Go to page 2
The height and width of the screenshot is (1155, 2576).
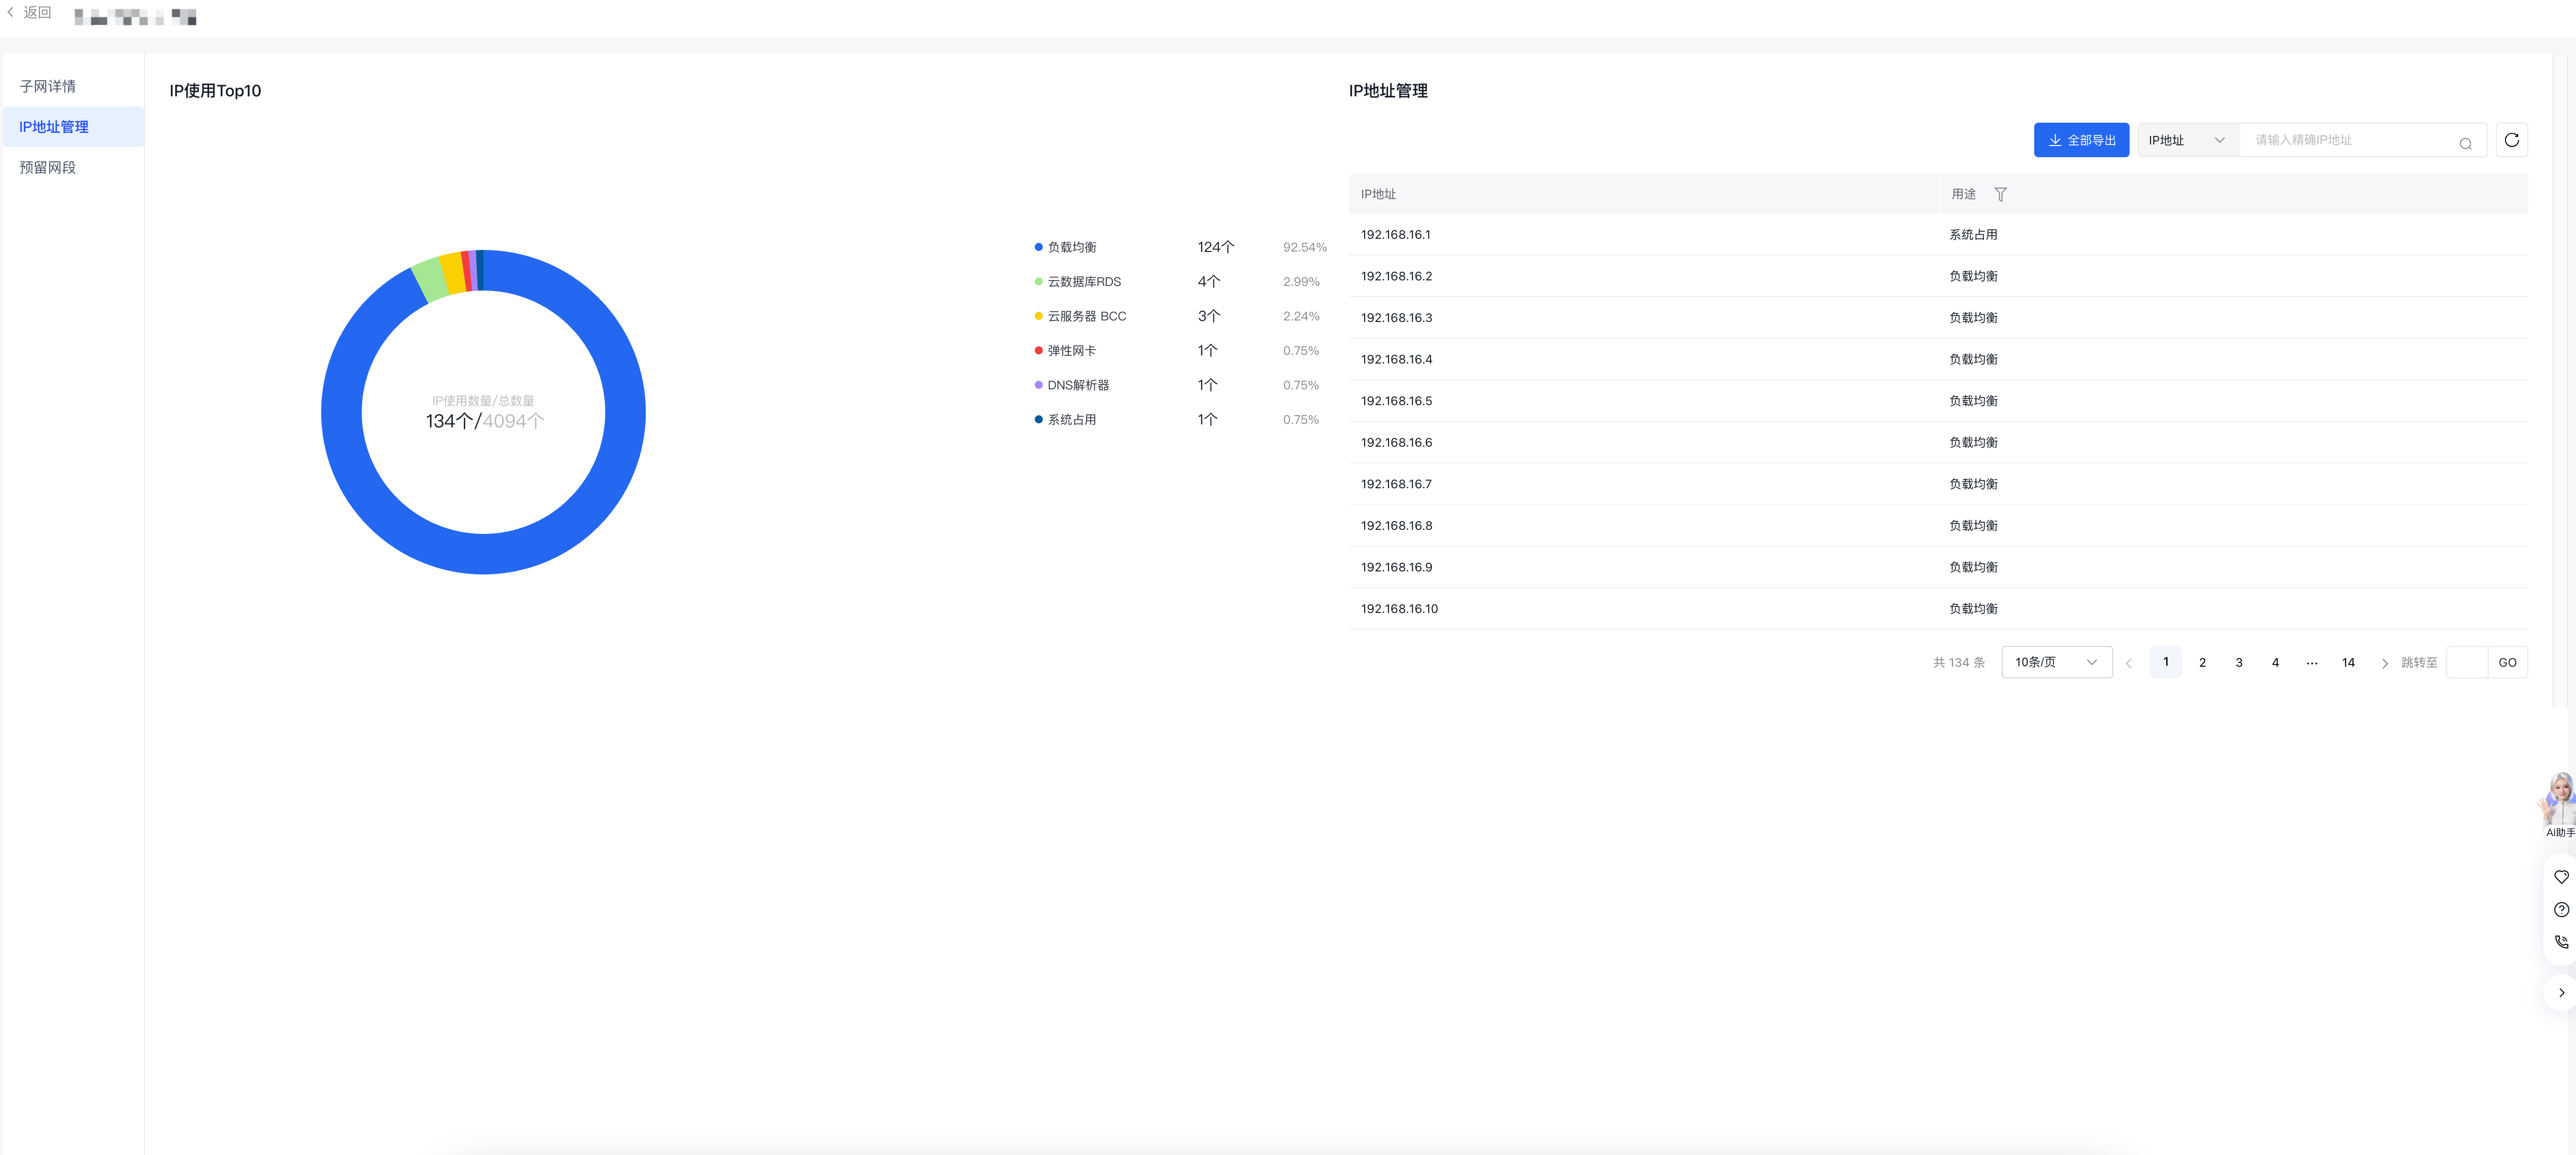[x=2202, y=662]
